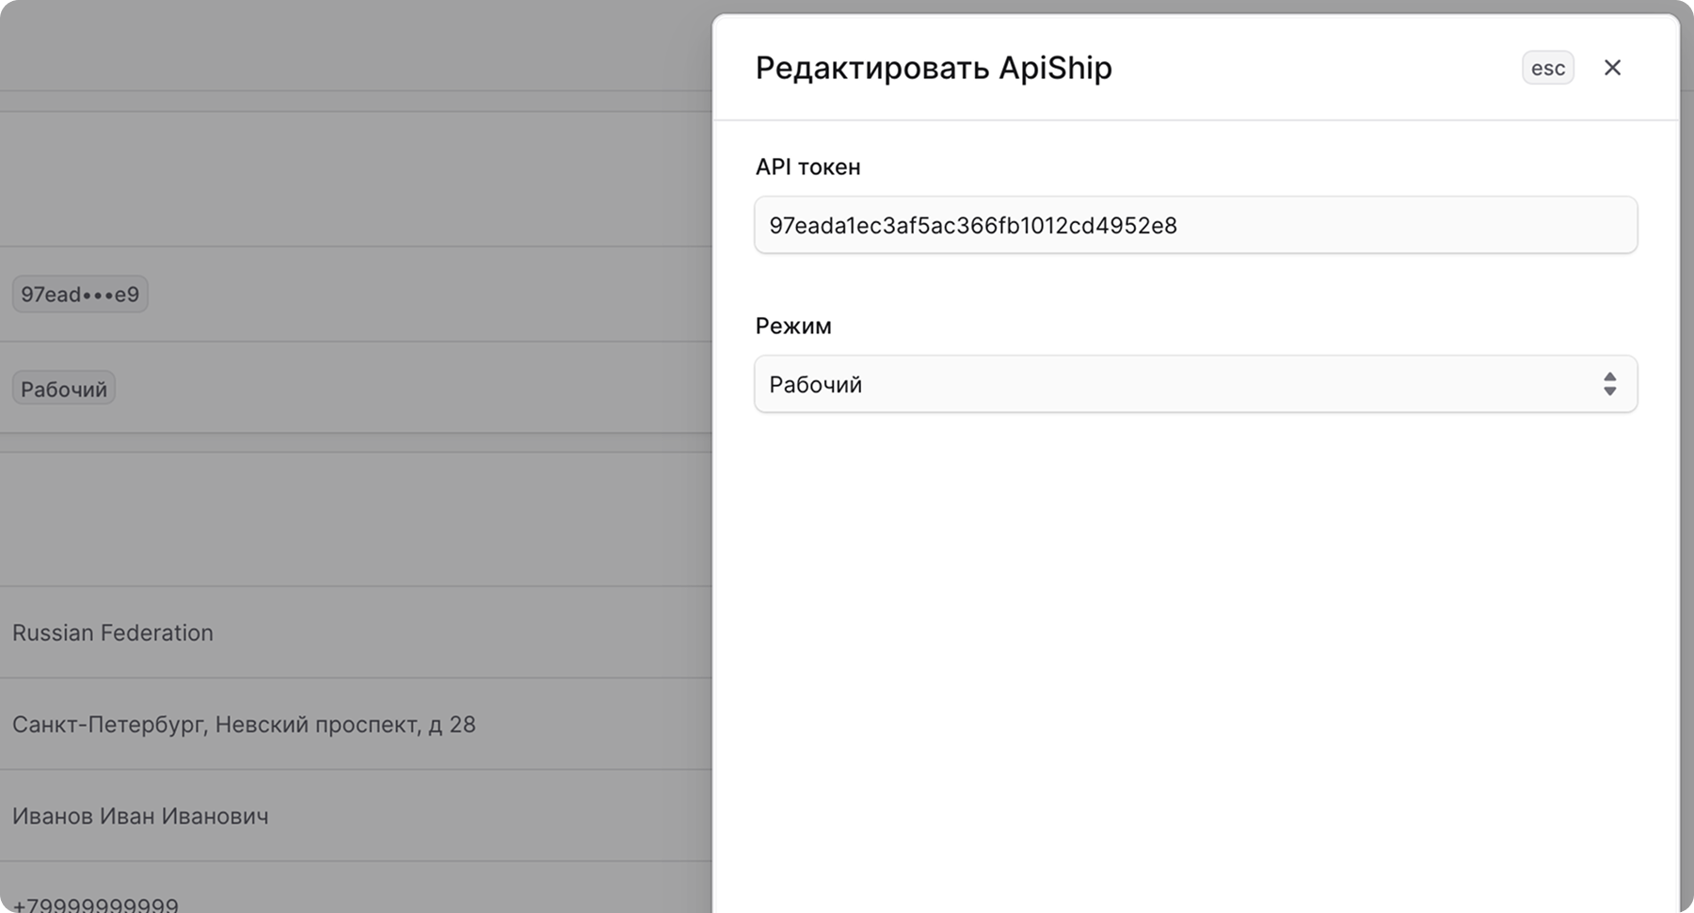The image size is (1694, 913).
Task: Select the Russian Federation row
Action: [x=113, y=633]
